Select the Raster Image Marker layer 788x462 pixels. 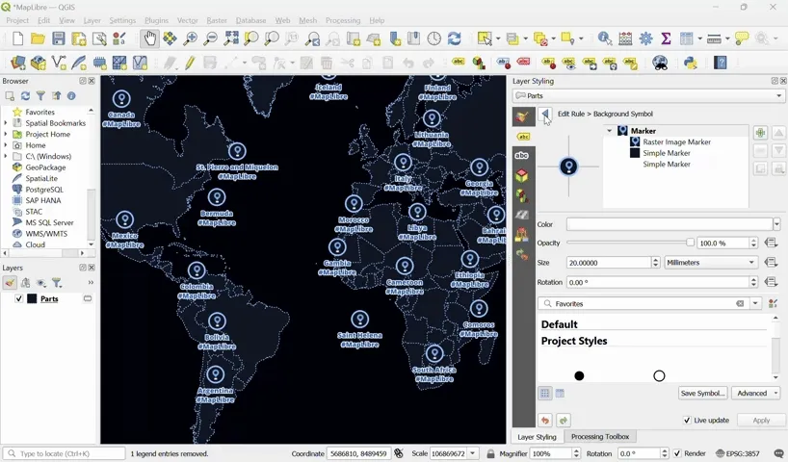(676, 142)
